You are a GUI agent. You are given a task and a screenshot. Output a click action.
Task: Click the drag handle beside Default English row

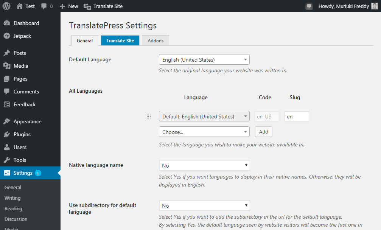click(149, 117)
